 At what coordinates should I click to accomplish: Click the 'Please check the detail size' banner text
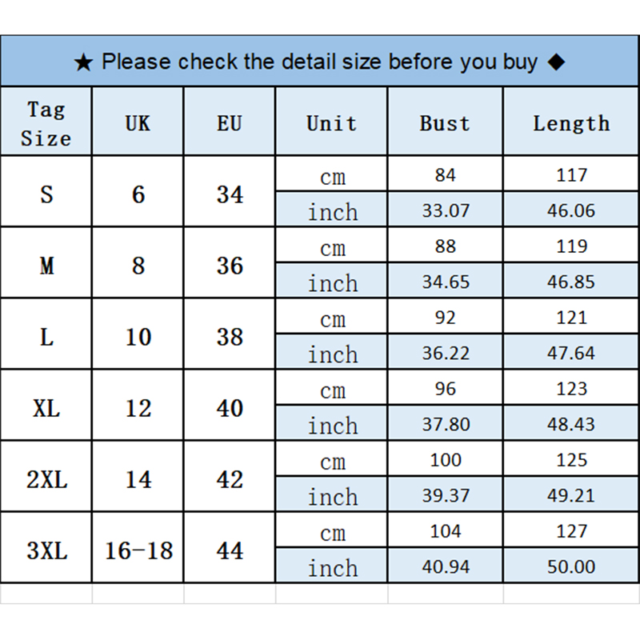click(x=320, y=62)
